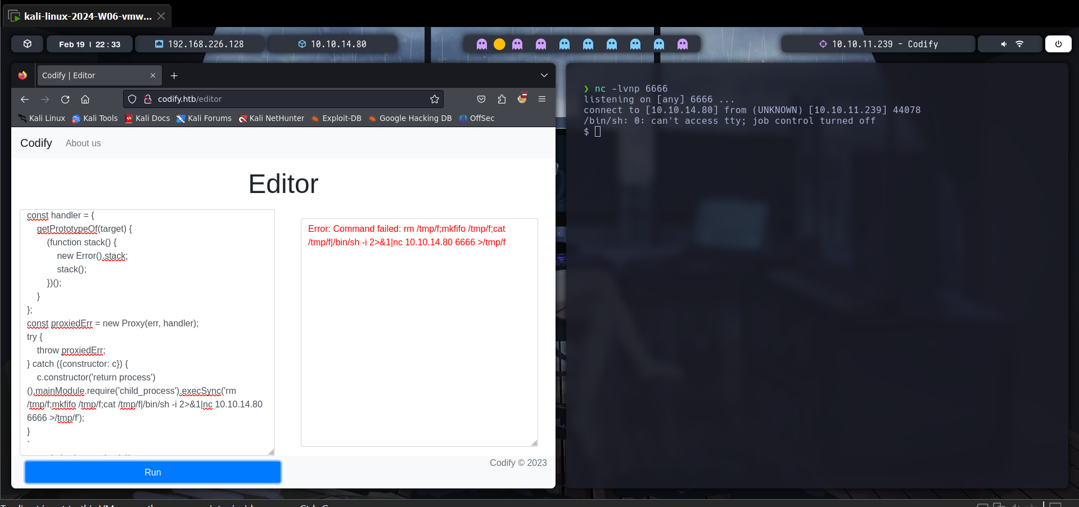Click the "Editor" page heading
Viewport: 1079px width, 507px height.
tap(283, 184)
